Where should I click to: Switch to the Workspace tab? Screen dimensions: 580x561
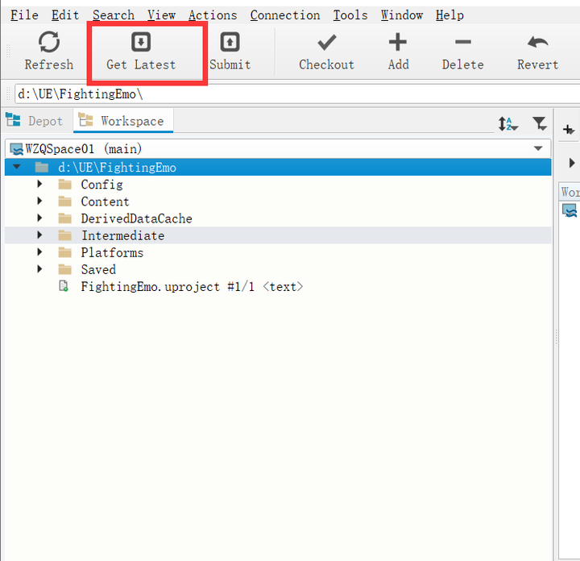123,121
